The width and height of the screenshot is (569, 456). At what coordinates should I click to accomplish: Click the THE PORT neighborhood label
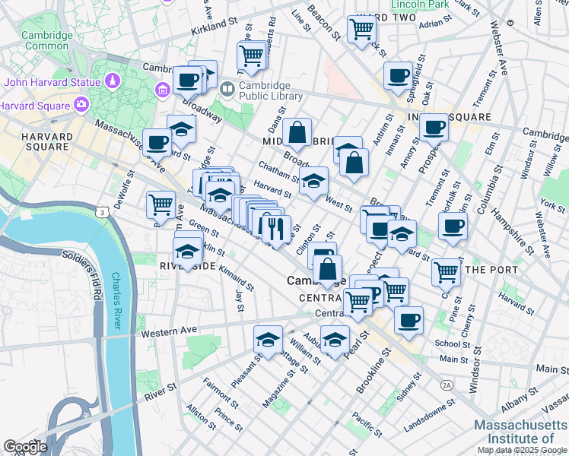491,270
